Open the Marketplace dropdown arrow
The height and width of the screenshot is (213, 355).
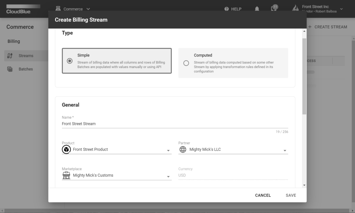168,177
